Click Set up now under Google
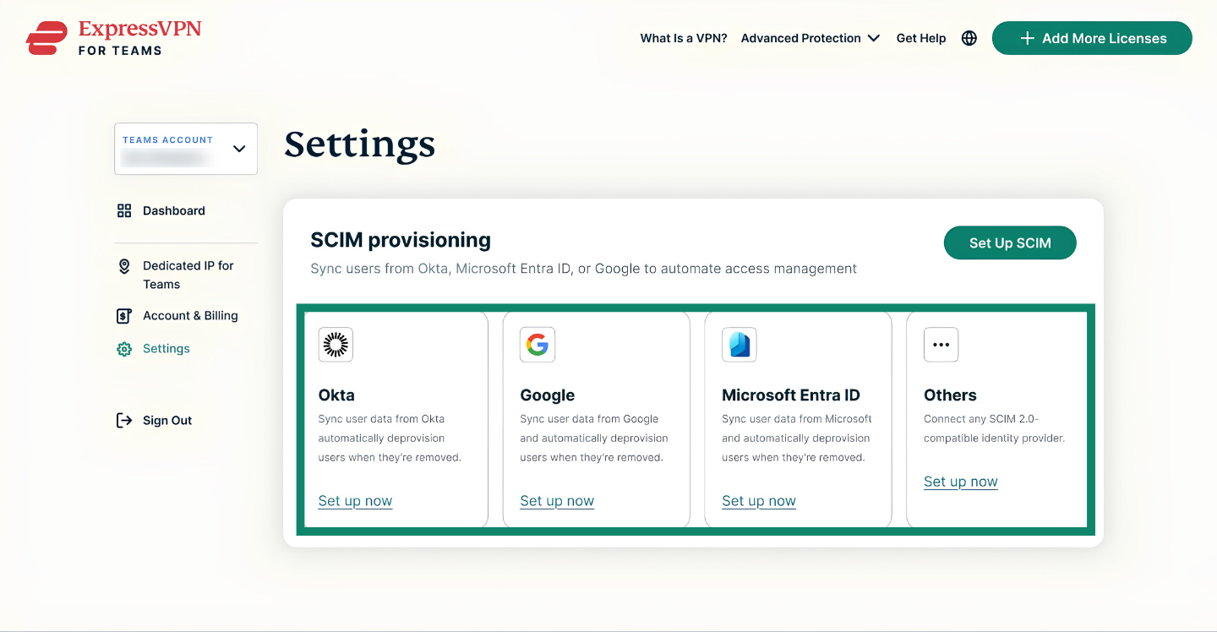 point(557,501)
